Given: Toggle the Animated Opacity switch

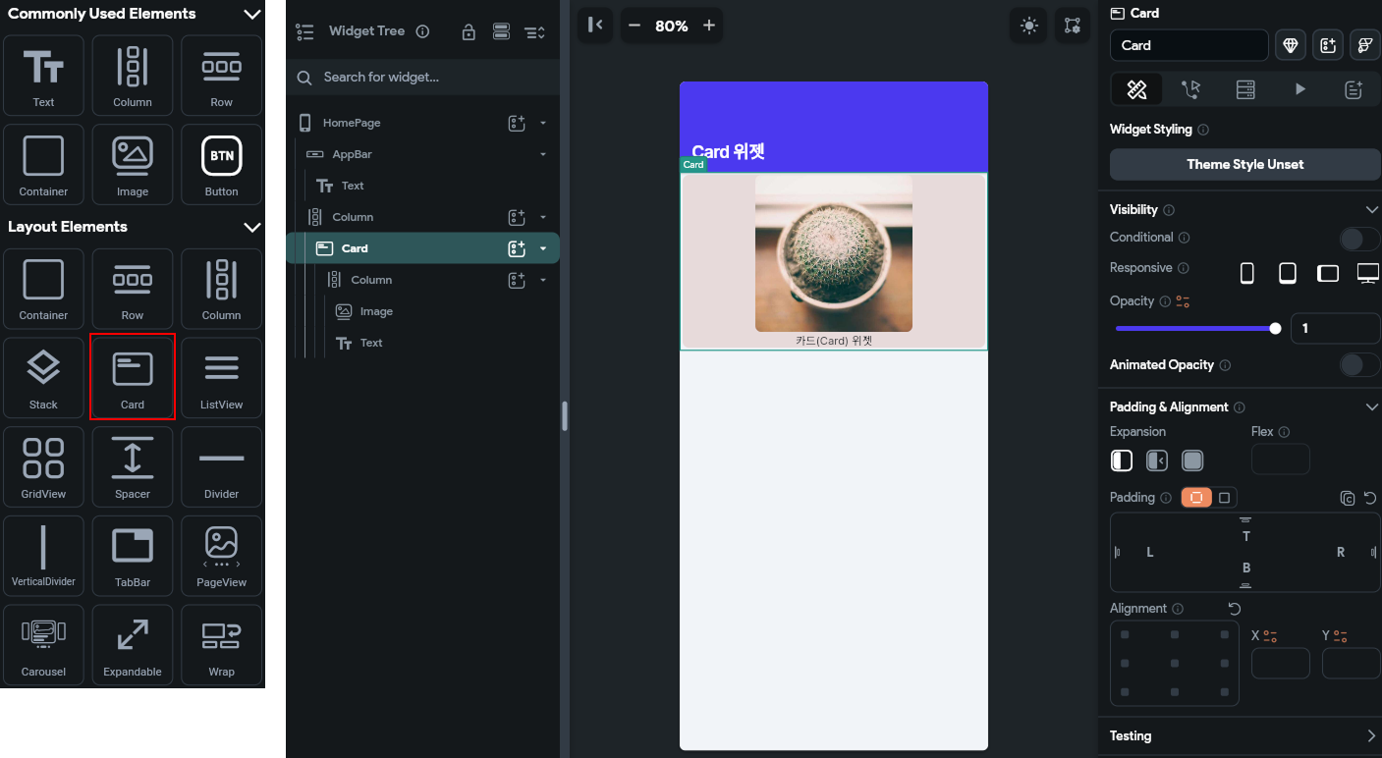Looking at the screenshot, I should pos(1359,365).
